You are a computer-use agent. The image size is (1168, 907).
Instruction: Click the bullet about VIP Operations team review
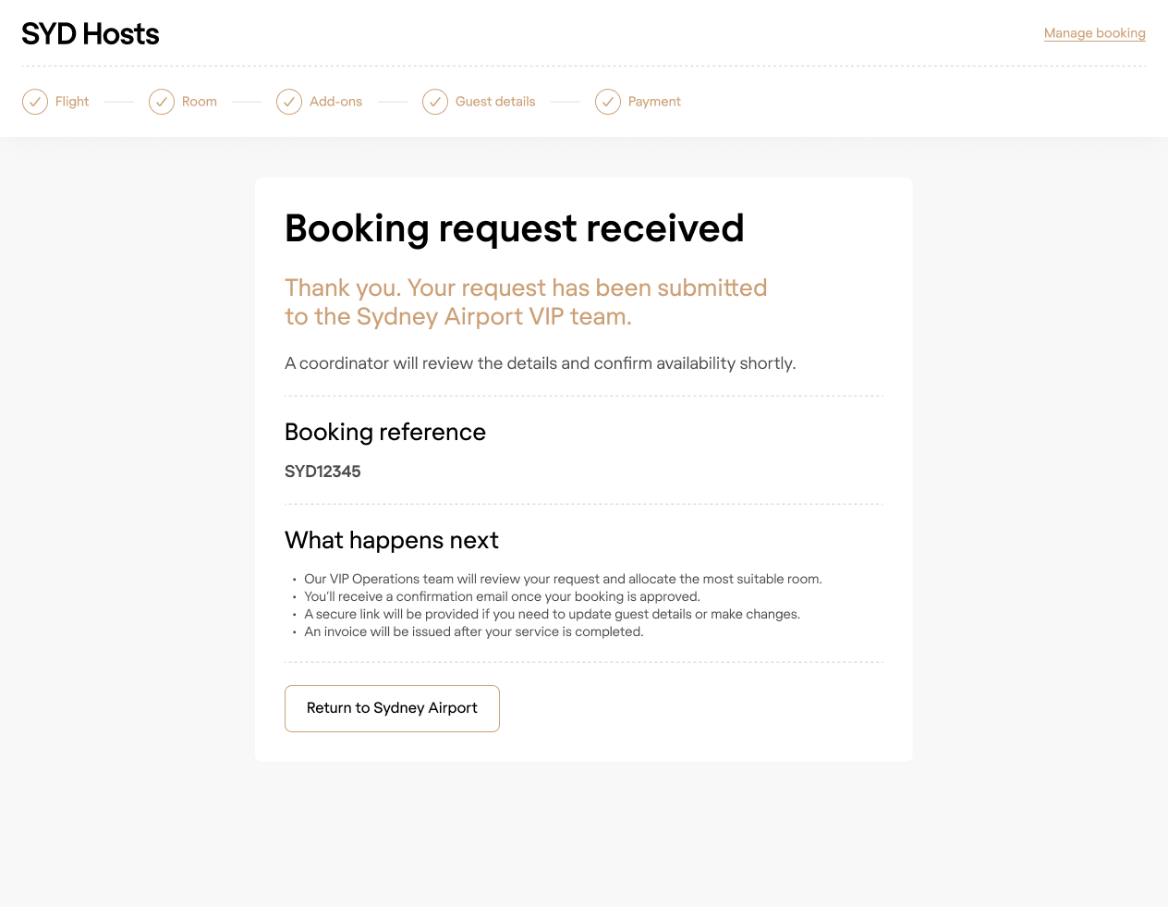(x=563, y=579)
